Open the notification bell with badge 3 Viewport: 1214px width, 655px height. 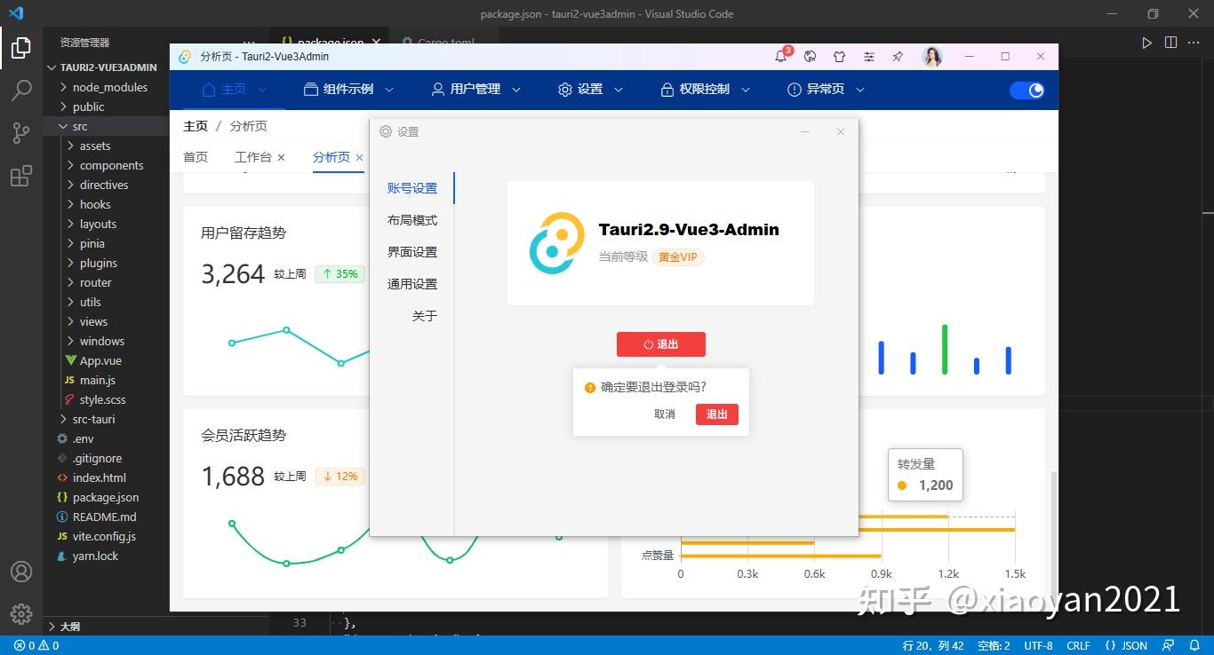point(779,56)
